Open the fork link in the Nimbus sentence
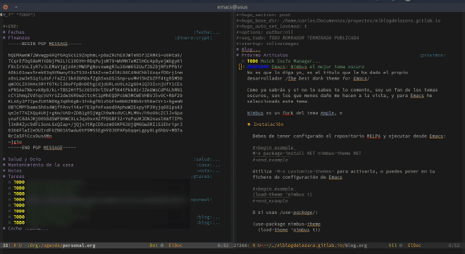Image resolution: width=465 pixels, height=254 pixels. pos(287,113)
